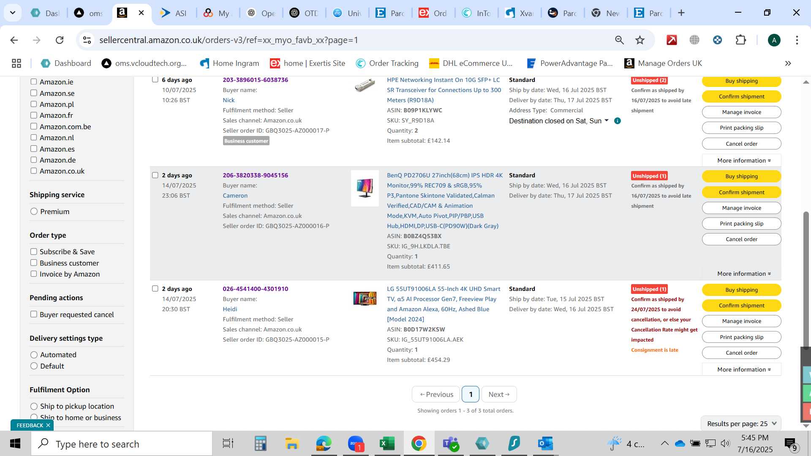This screenshot has height=456, width=811.
Task: Click Cancel order for HPE transceiver order
Action: tap(741, 144)
